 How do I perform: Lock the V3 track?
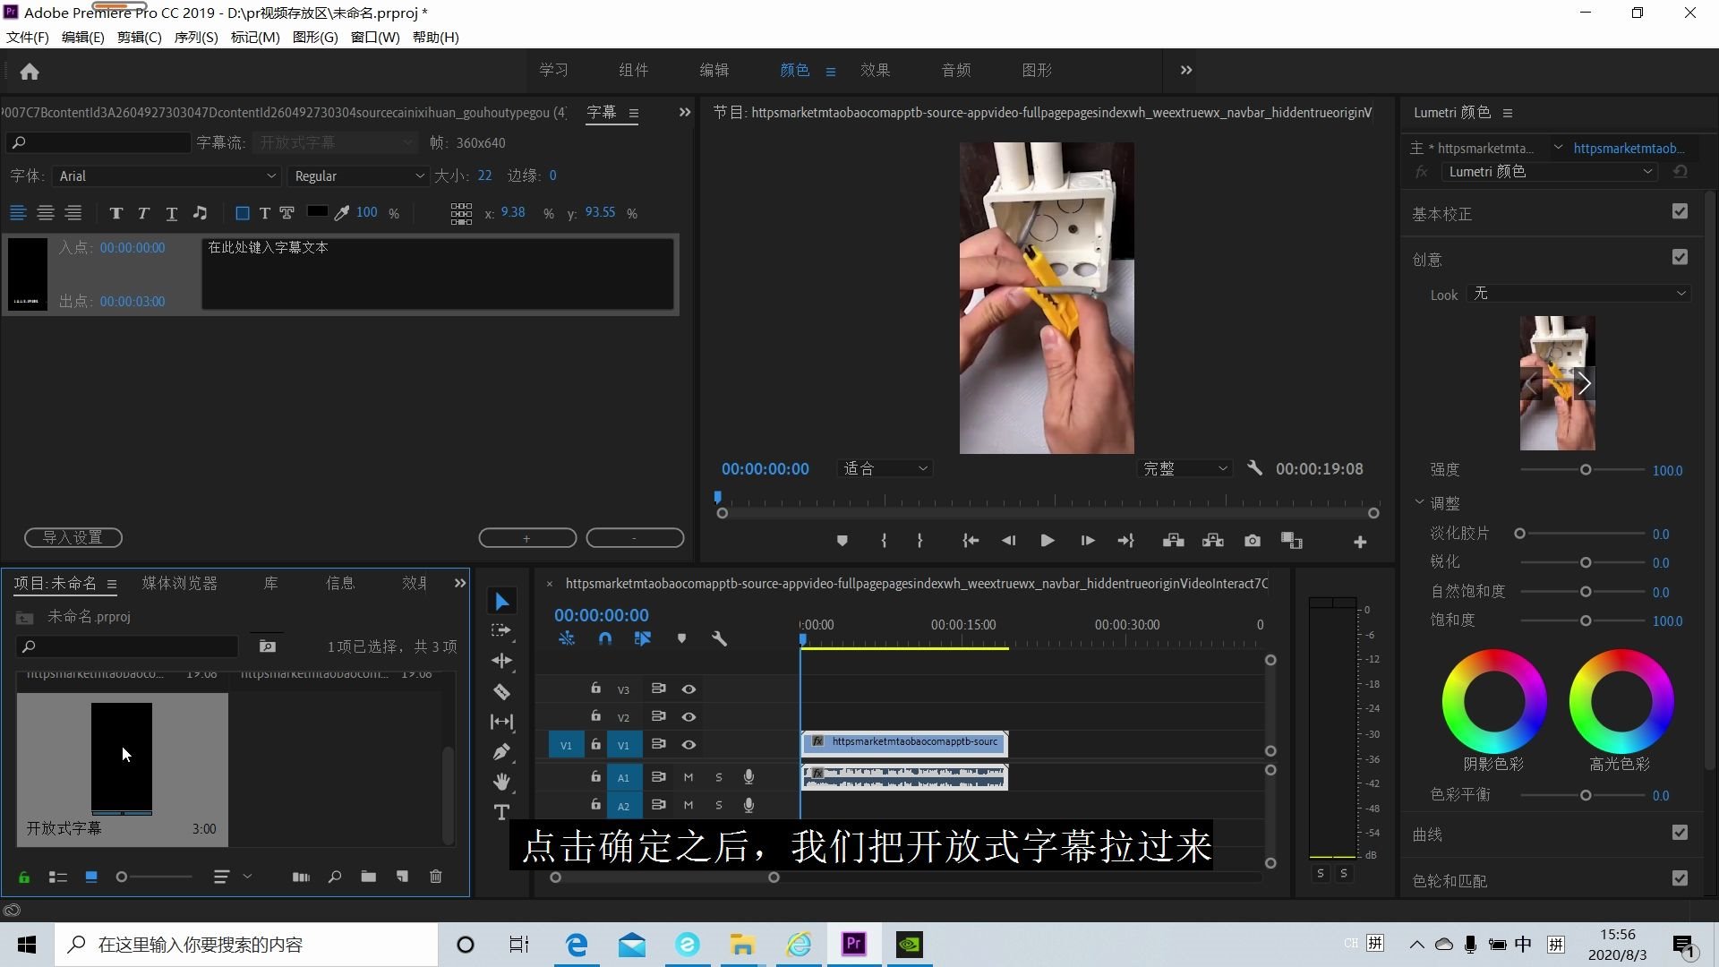[x=595, y=688]
